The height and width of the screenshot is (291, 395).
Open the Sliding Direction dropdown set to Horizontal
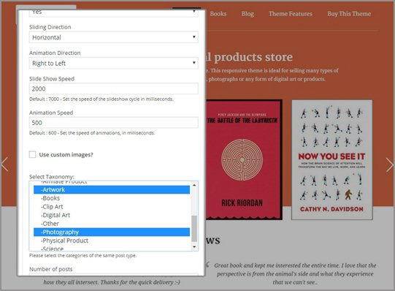114,37
